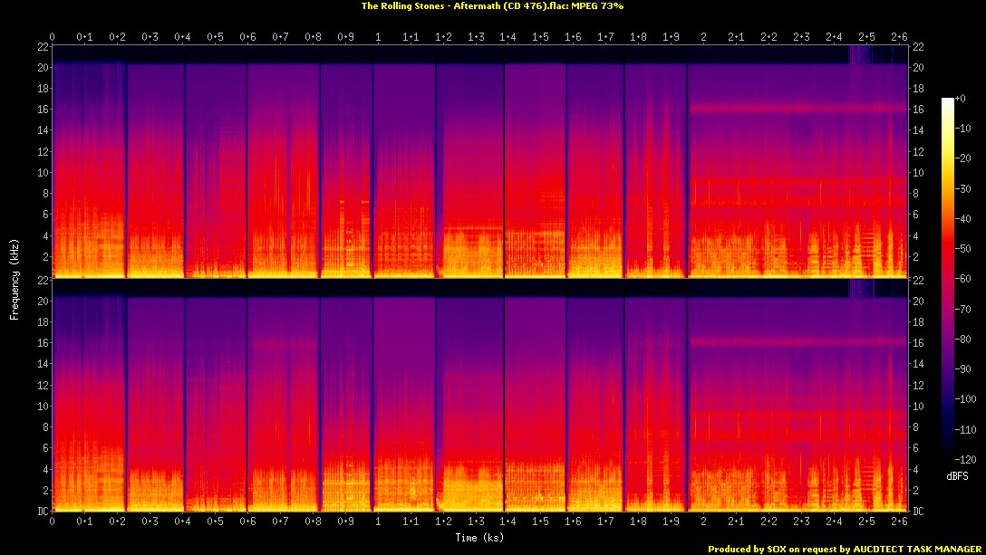Viewport: 986px width, 555px height.
Task: Click the spectrogram title text at top
Action: pyautogui.click(x=492, y=5)
